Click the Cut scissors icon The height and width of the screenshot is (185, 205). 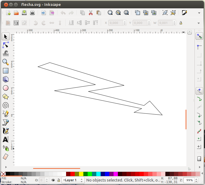point(91,13)
